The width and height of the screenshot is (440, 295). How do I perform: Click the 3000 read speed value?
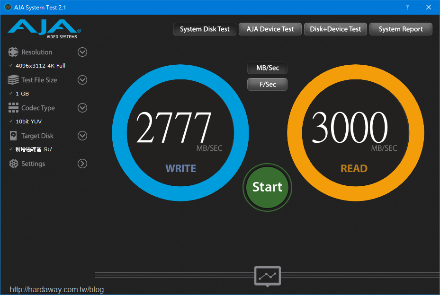tap(350, 128)
